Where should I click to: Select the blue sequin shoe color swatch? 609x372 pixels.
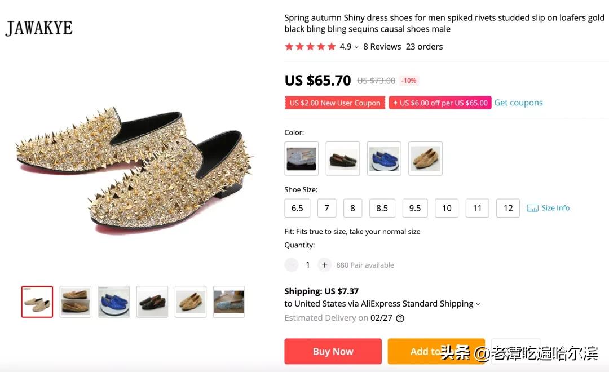384,158
